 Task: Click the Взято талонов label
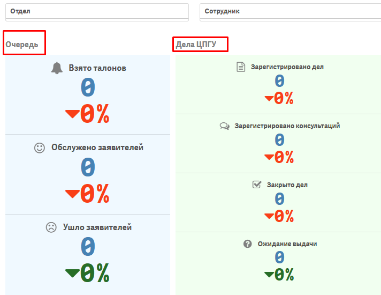pos(97,68)
